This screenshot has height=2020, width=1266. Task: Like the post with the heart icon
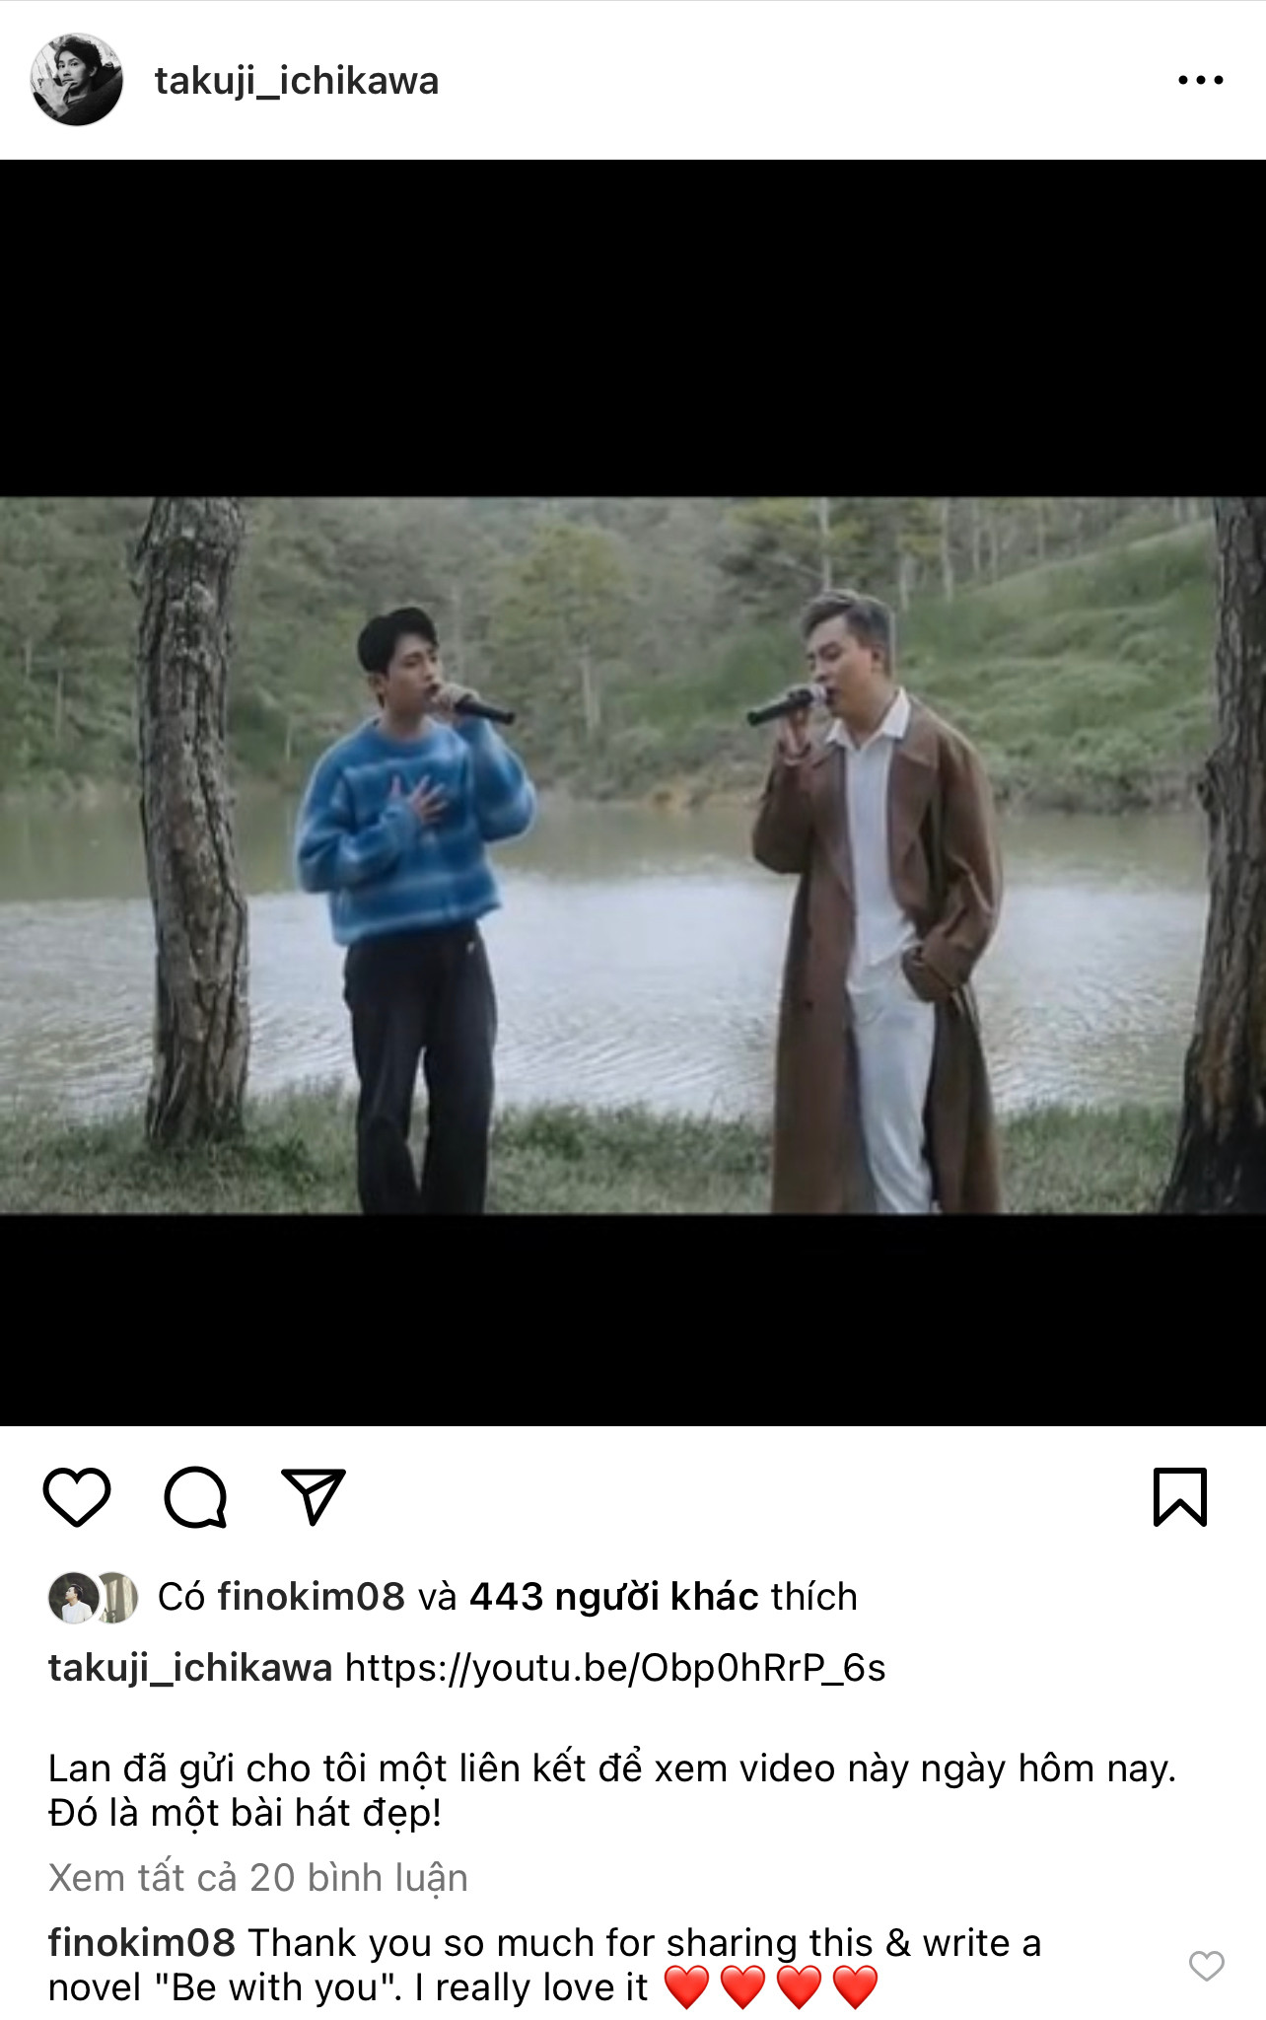click(77, 1497)
